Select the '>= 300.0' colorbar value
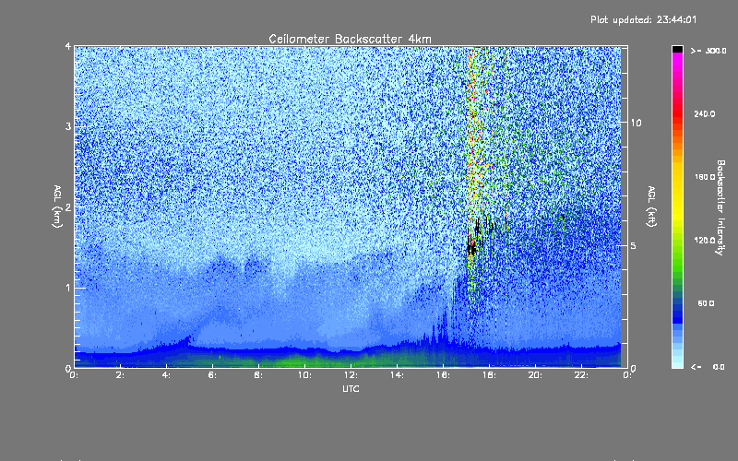 click(708, 51)
